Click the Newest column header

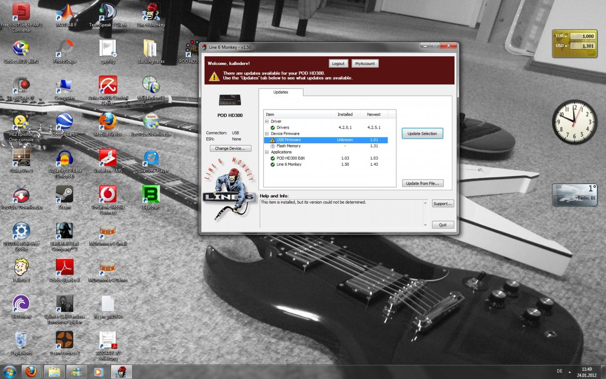point(374,115)
